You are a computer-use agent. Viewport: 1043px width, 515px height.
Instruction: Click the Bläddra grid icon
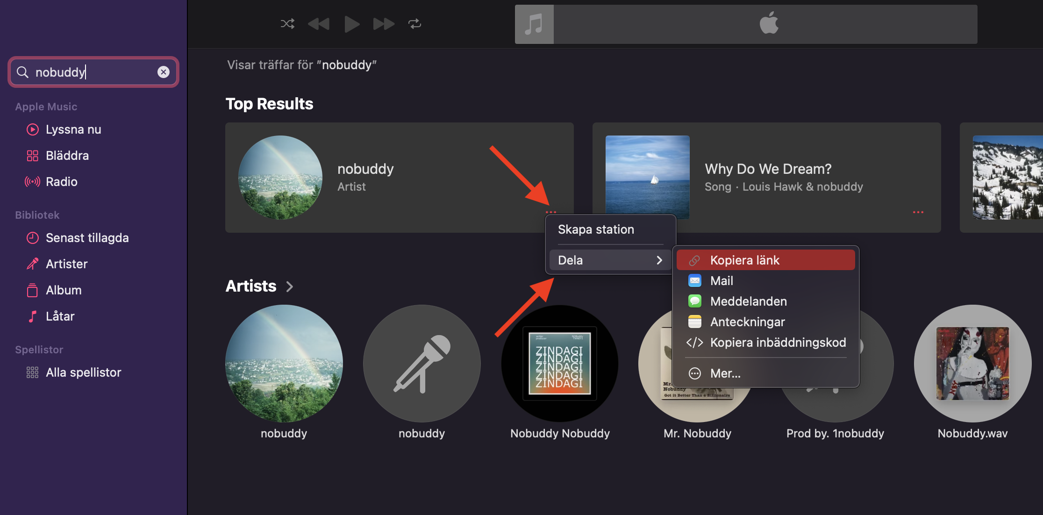click(32, 156)
